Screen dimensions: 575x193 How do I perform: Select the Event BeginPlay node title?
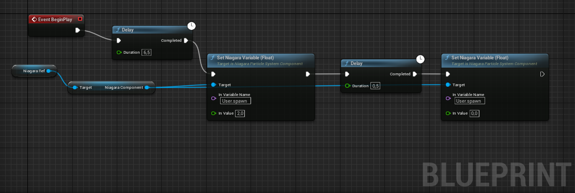[x=55, y=20]
